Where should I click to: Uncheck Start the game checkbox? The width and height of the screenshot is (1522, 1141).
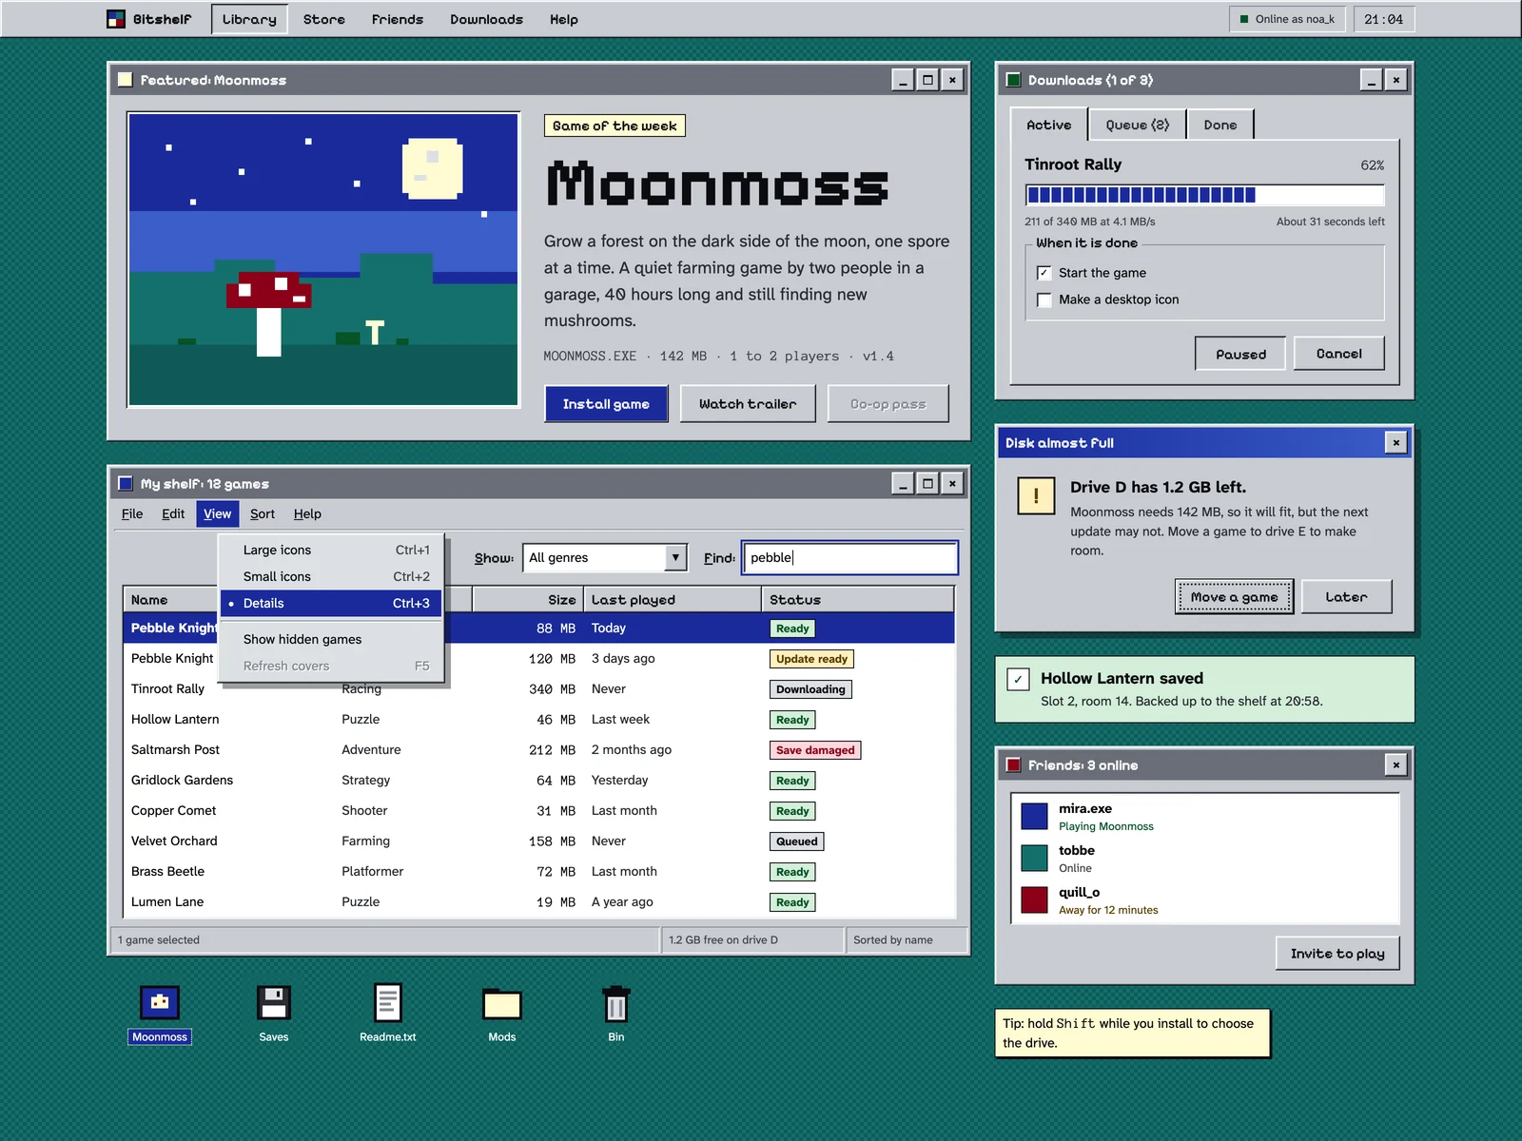[x=1044, y=273]
